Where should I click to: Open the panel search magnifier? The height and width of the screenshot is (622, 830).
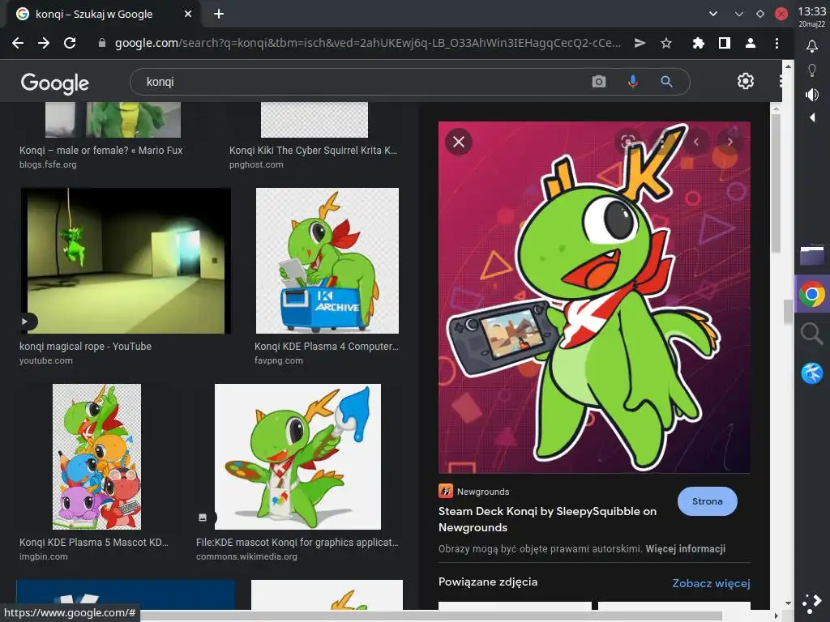coord(812,334)
